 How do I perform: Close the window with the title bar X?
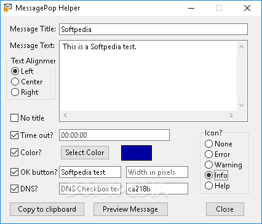click(247, 8)
